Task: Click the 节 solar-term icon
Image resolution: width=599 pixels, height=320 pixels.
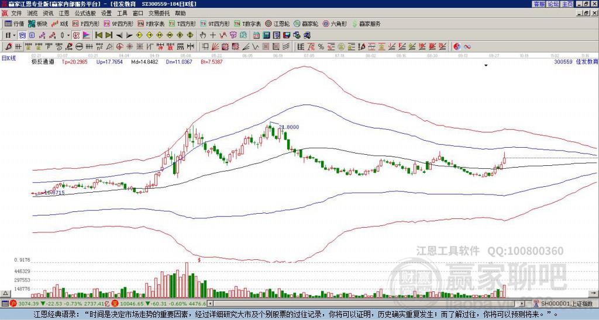Action: tap(233, 36)
